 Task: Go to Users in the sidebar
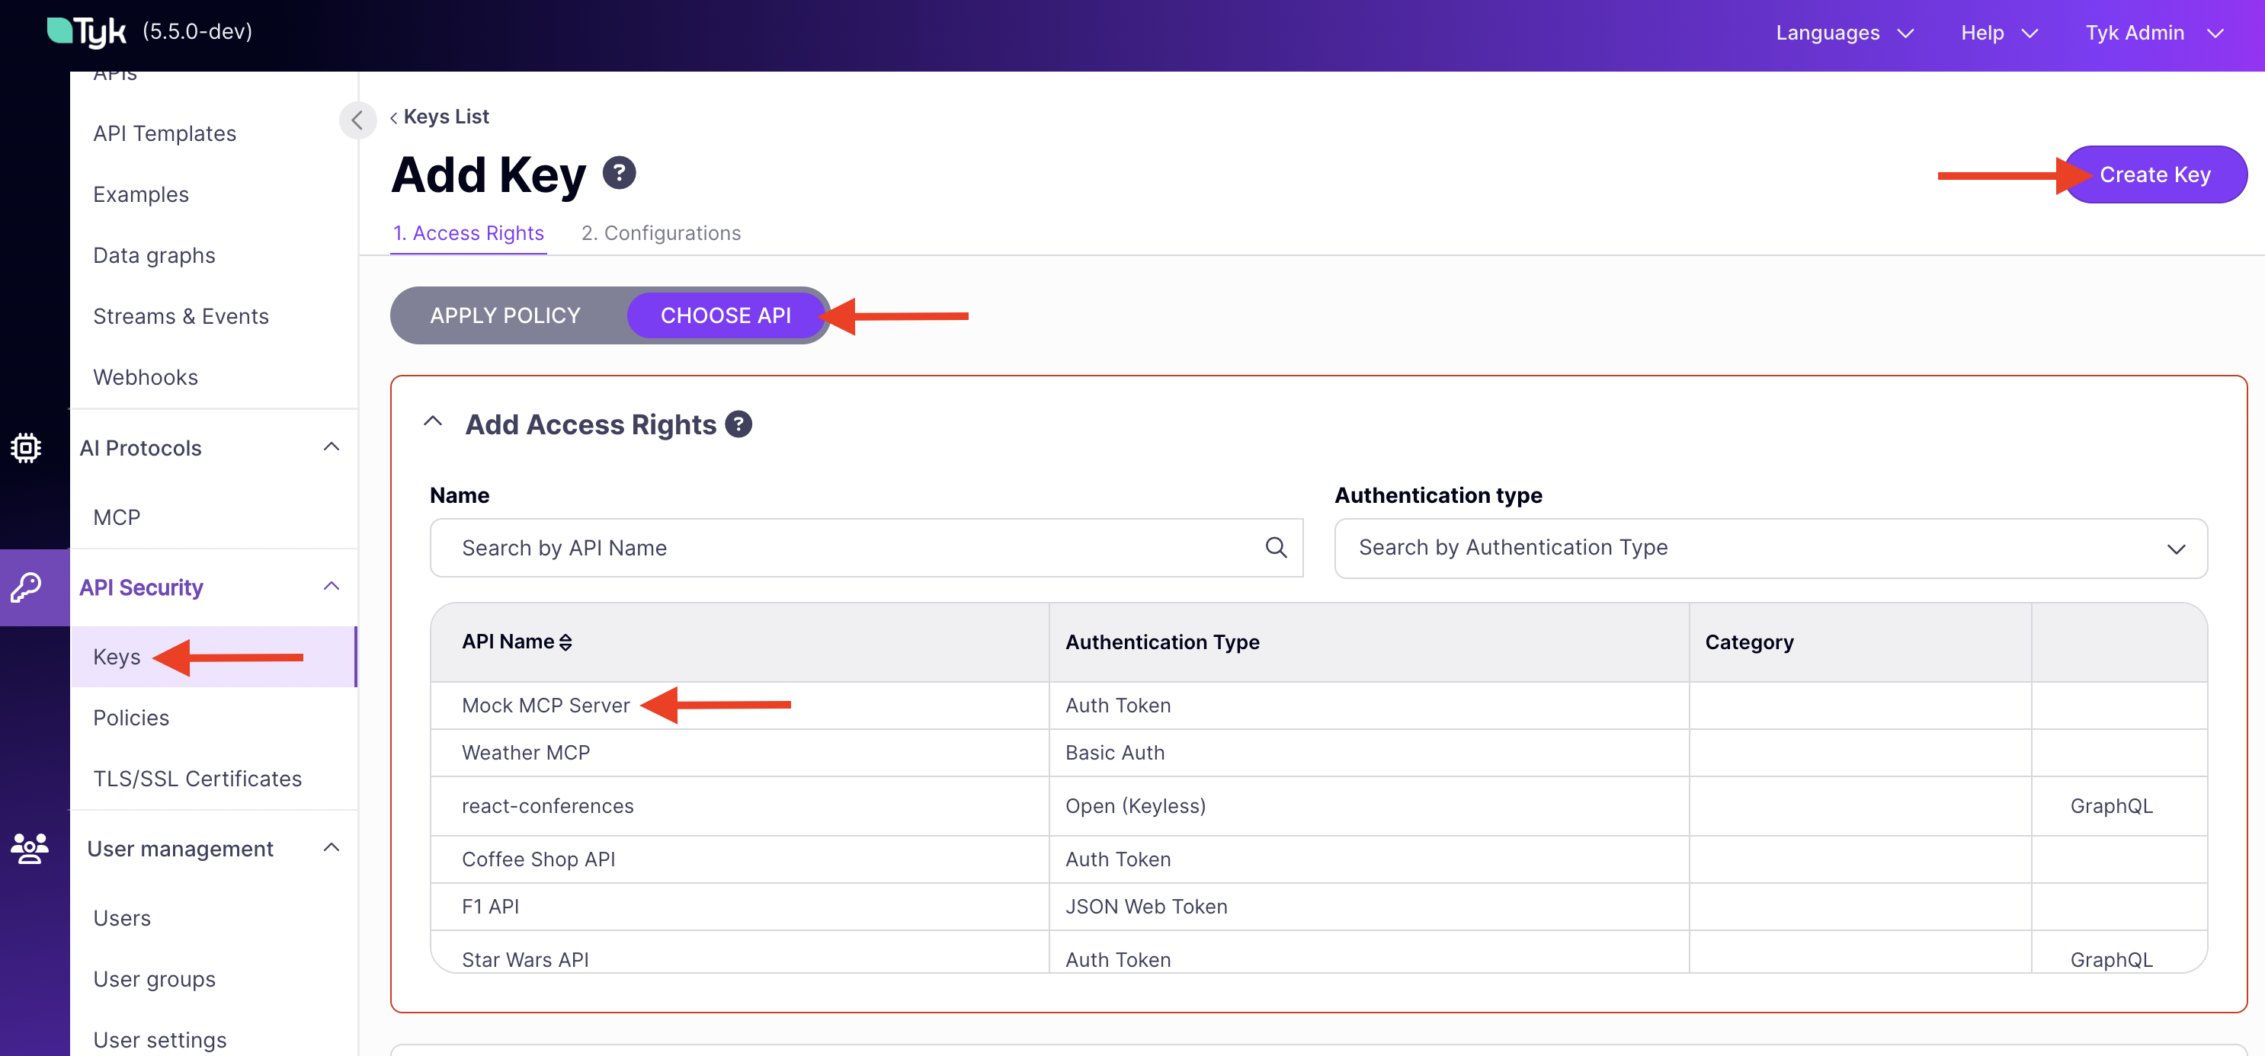click(x=121, y=918)
